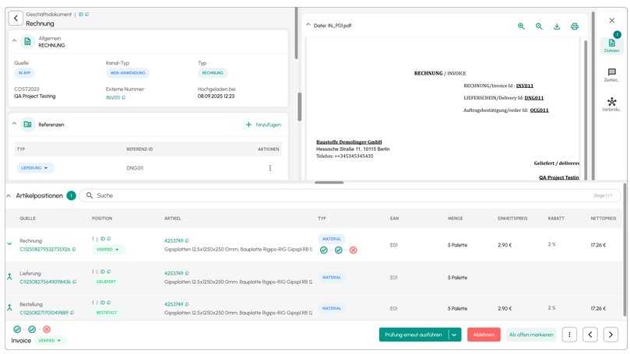
Task: Click the Als offen markieren button
Action: tap(531, 334)
